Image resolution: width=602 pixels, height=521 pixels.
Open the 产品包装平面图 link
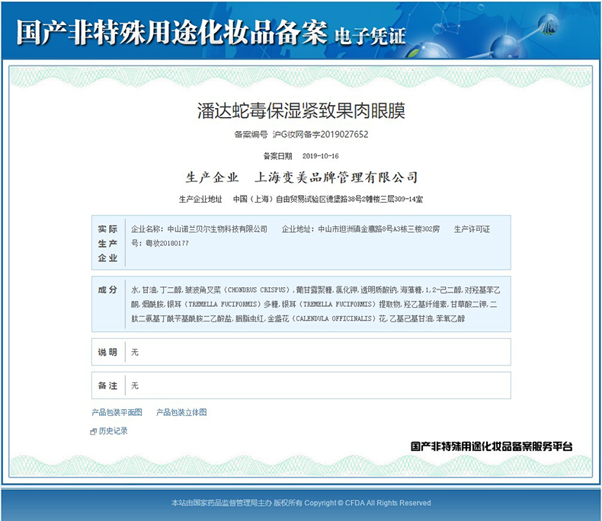click(117, 412)
